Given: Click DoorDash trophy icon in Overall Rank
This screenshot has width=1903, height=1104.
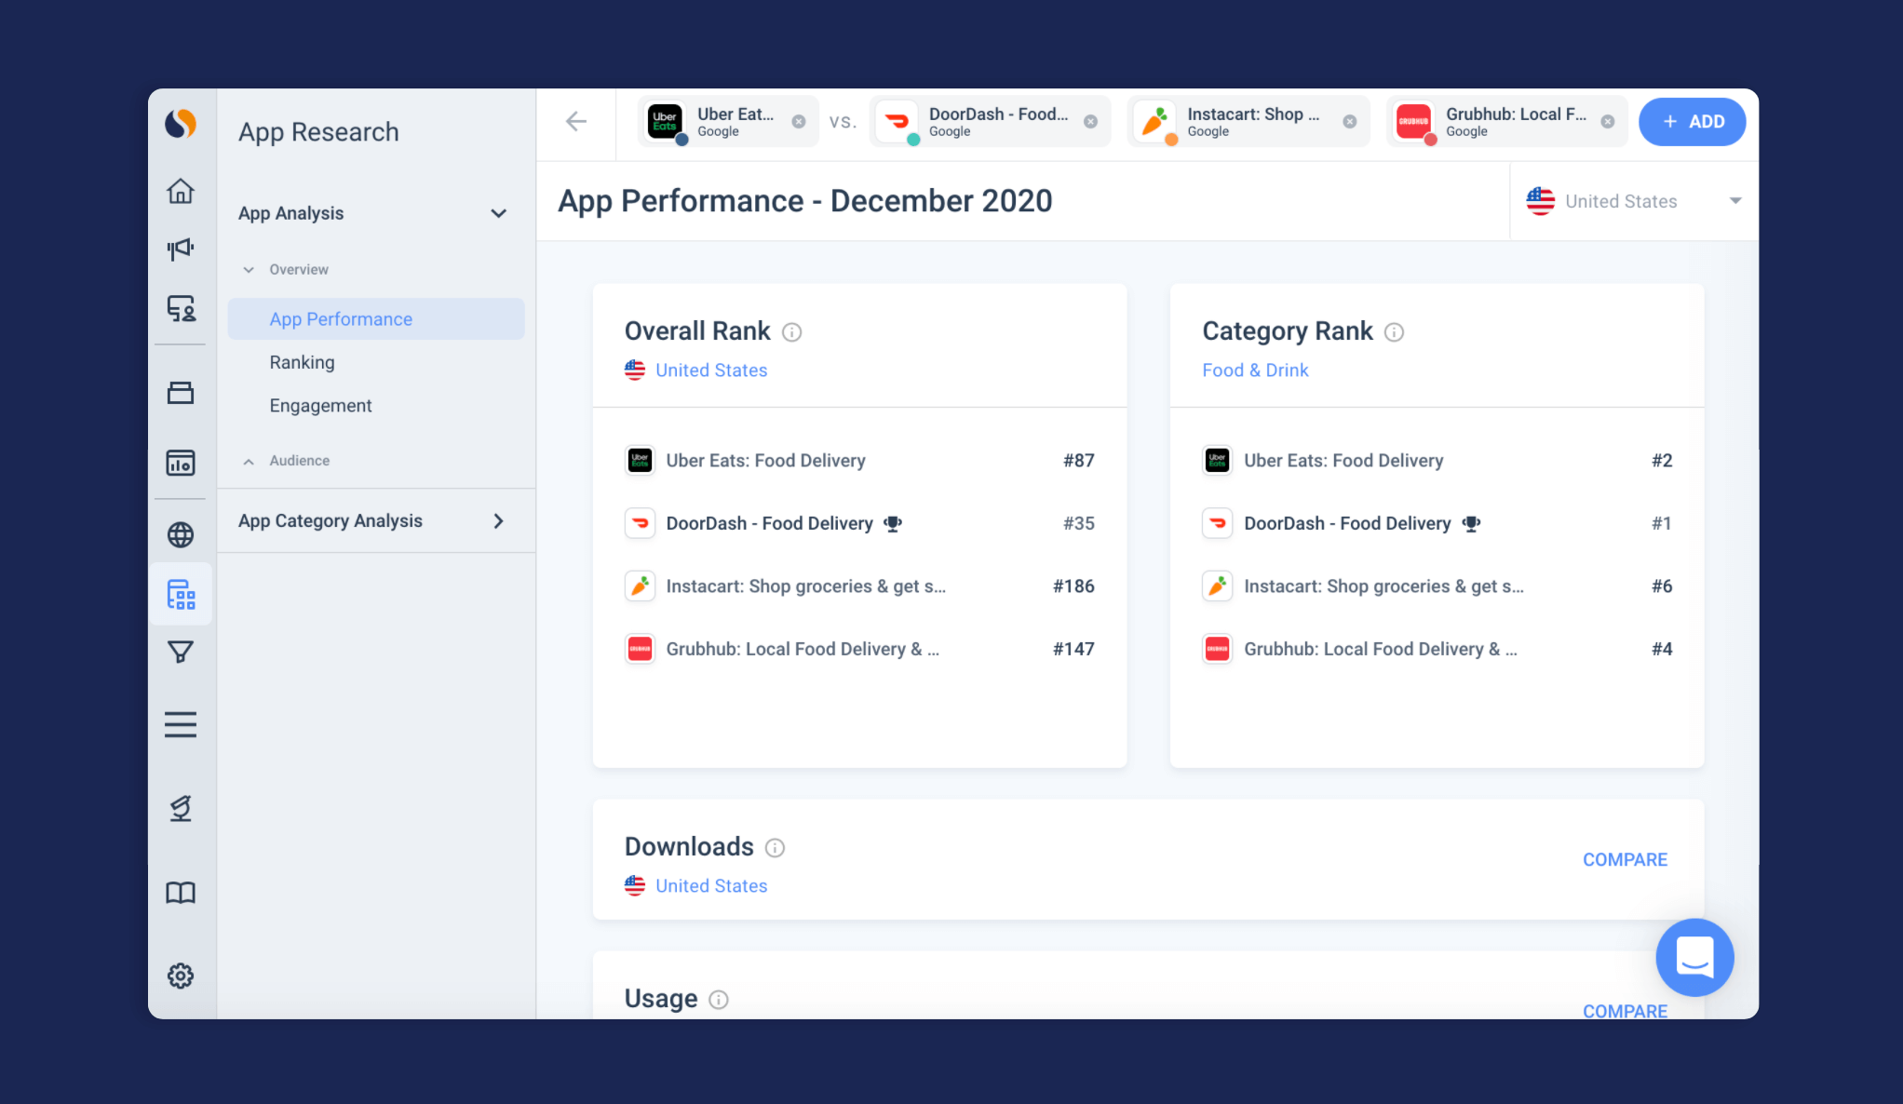Looking at the screenshot, I should pyautogui.click(x=893, y=524).
